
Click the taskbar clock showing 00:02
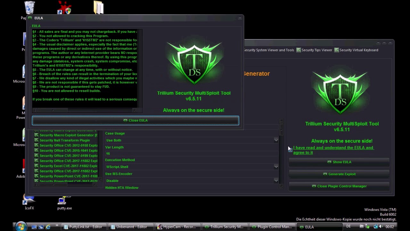[x=390, y=227]
